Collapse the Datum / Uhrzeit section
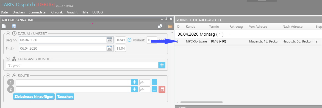The width and height of the screenshot is (322, 108). 8,33
